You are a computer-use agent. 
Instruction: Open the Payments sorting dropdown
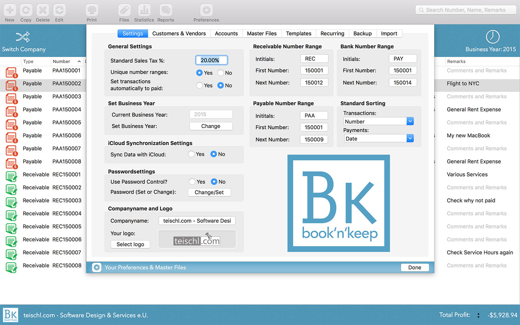378,138
